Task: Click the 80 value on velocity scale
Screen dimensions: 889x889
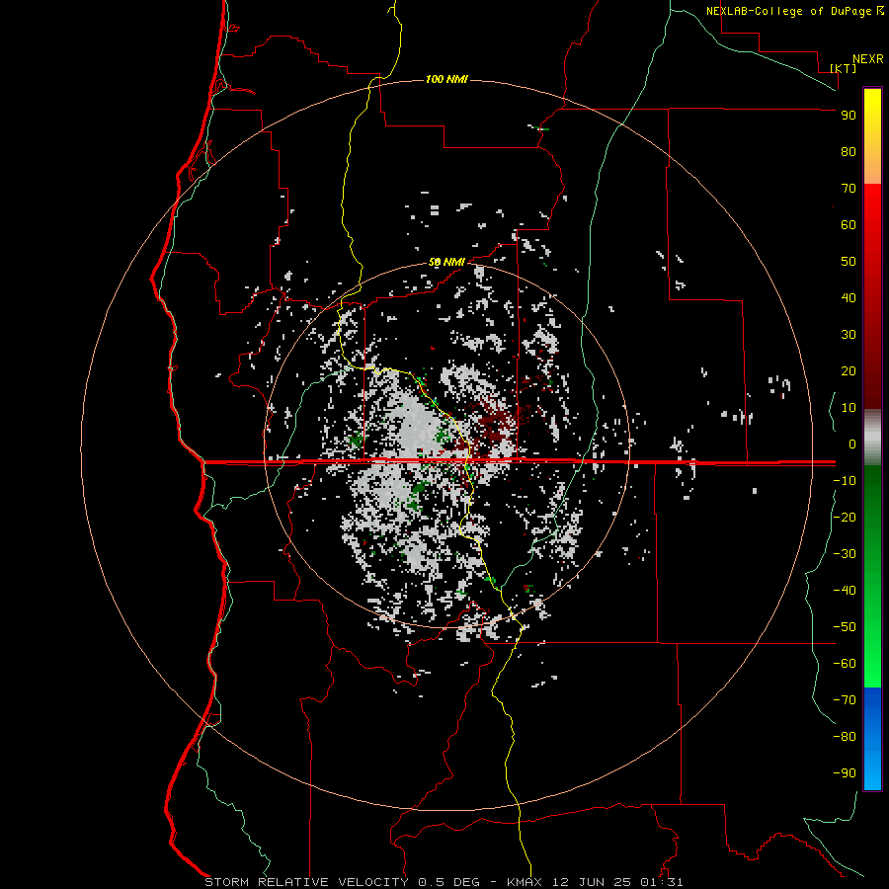Action: (849, 152)
